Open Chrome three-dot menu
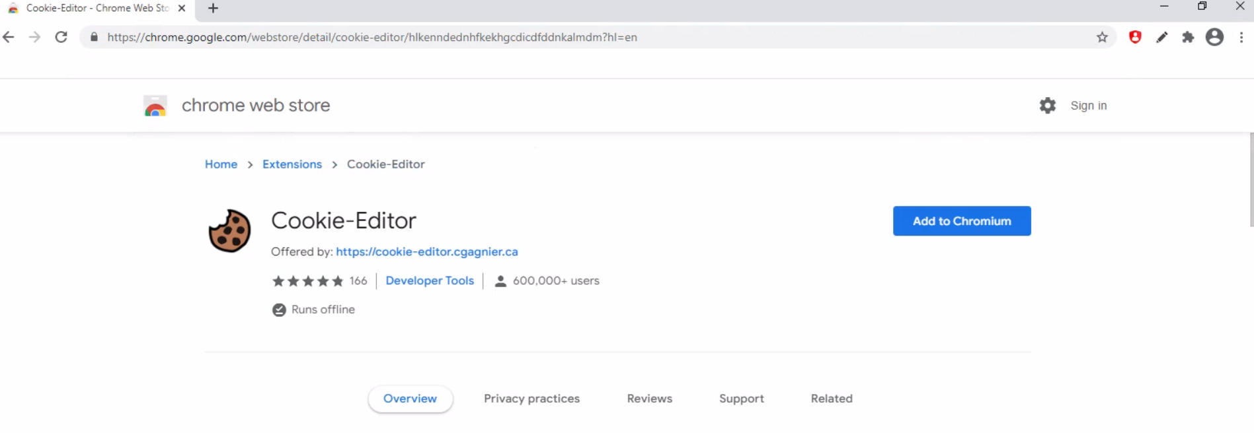Image resolution: width=1254 pixels, height=433 pixels. point(1241,37)
